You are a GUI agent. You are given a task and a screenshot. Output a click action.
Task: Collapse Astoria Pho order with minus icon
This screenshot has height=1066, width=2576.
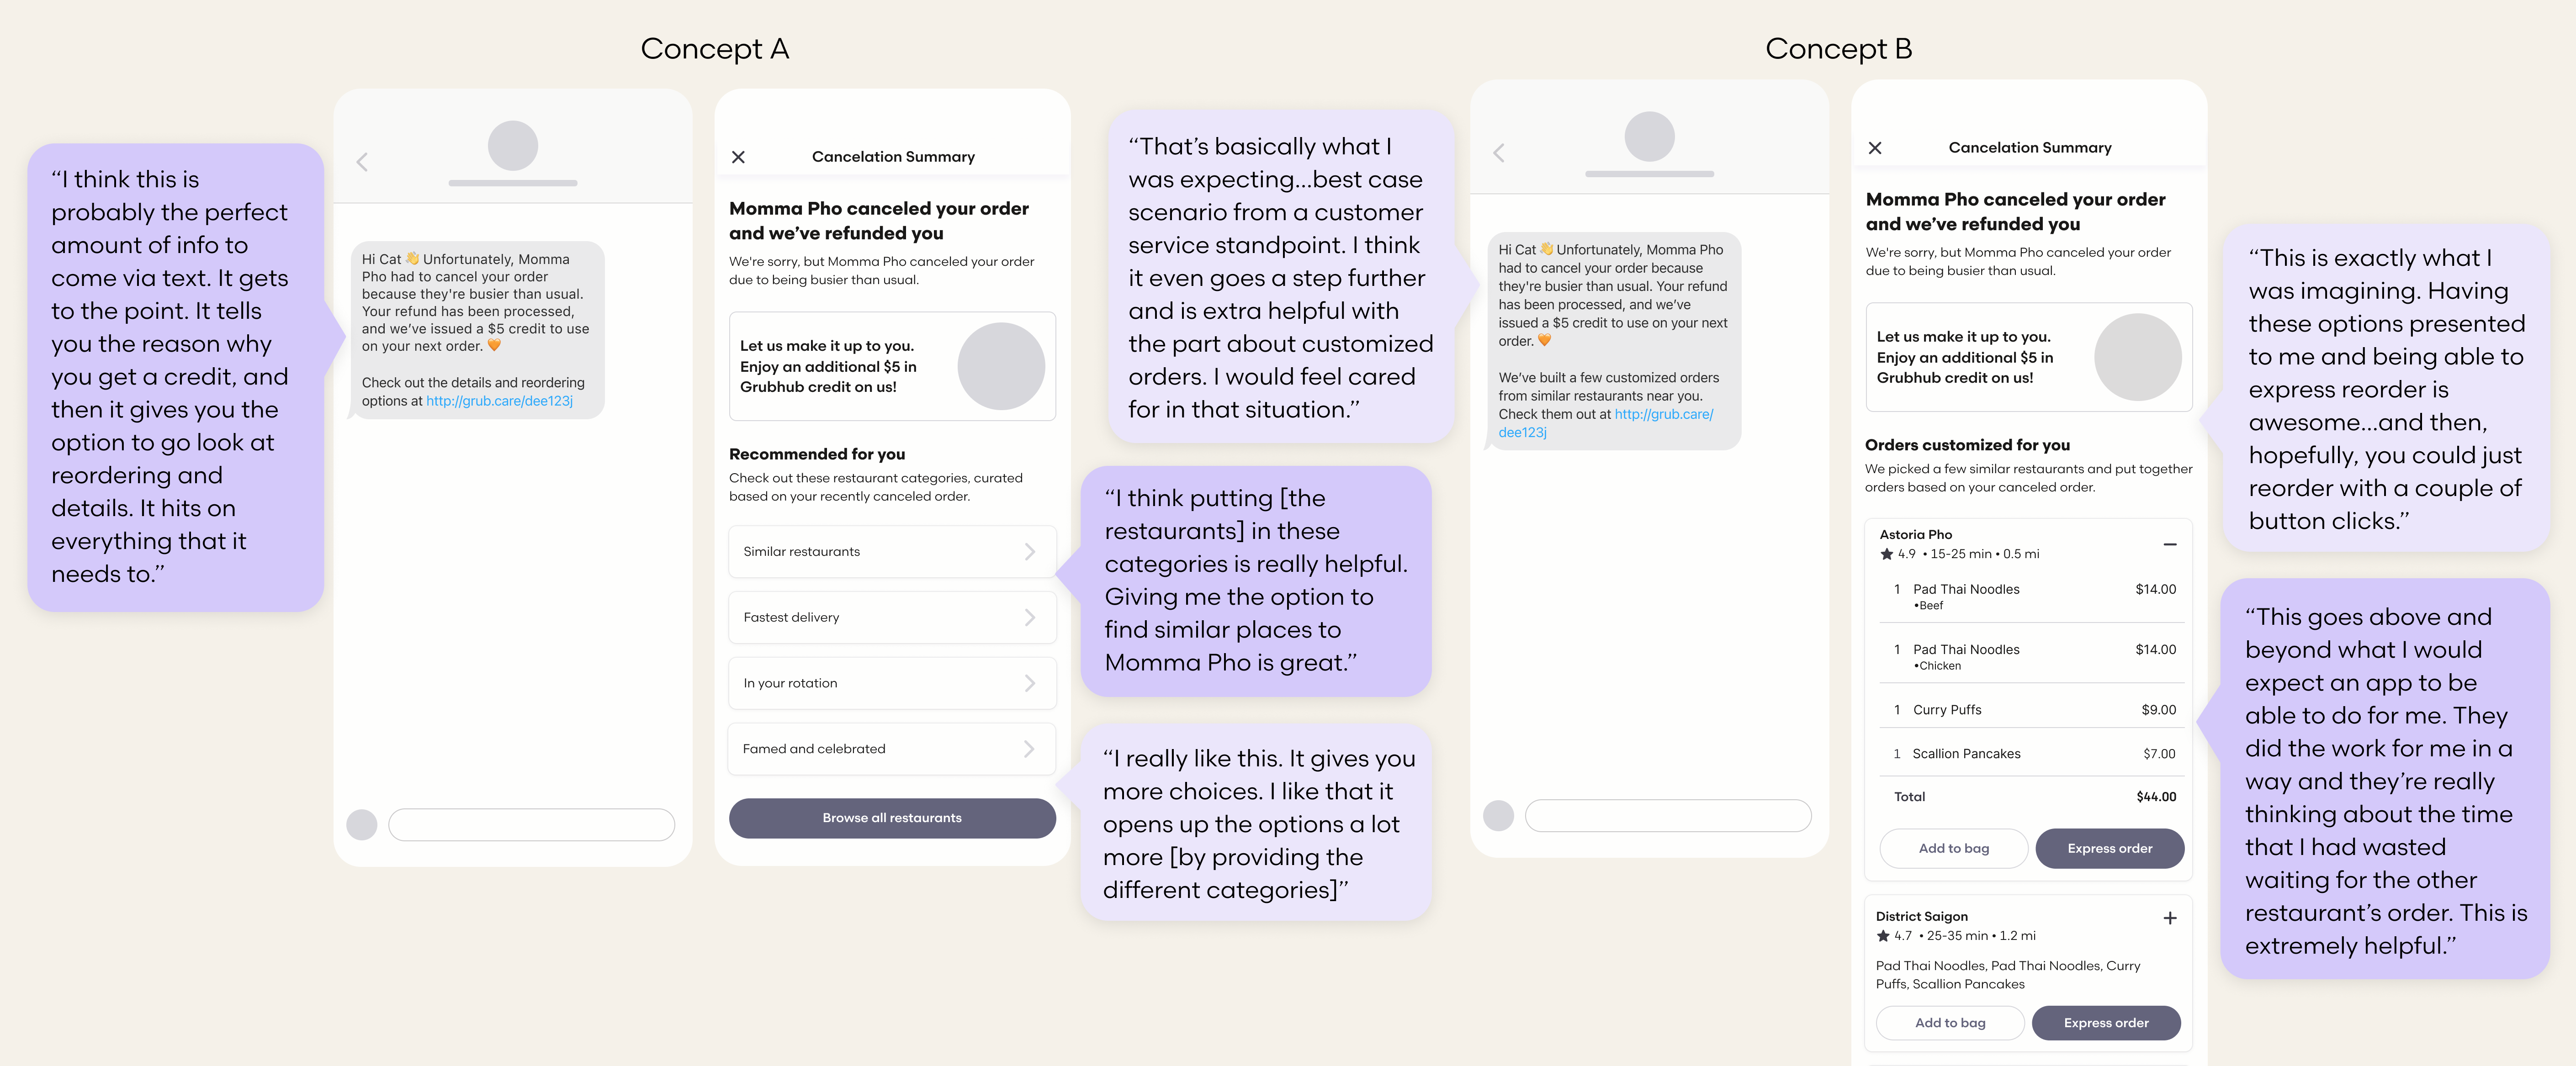pyautogui.click(x=2169, y=544)
